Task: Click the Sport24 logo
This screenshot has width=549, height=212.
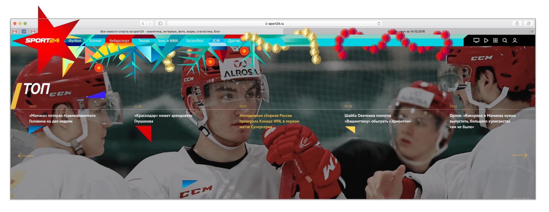Action: (42, 40)
